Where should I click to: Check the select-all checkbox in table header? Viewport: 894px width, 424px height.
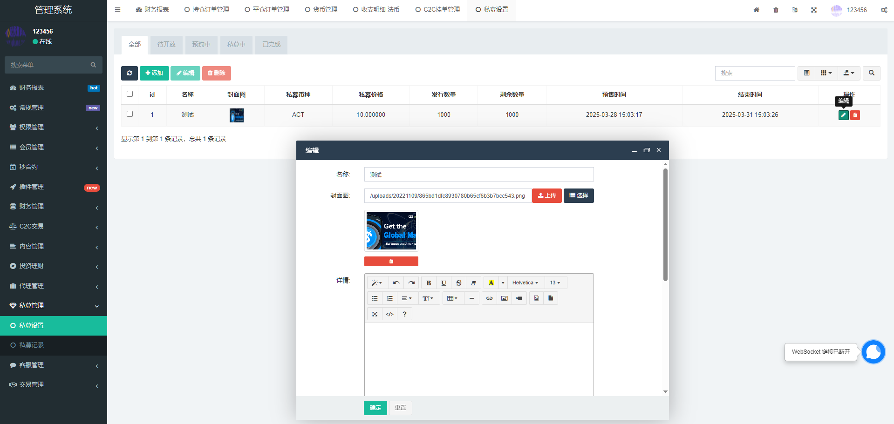coord(130,94)
